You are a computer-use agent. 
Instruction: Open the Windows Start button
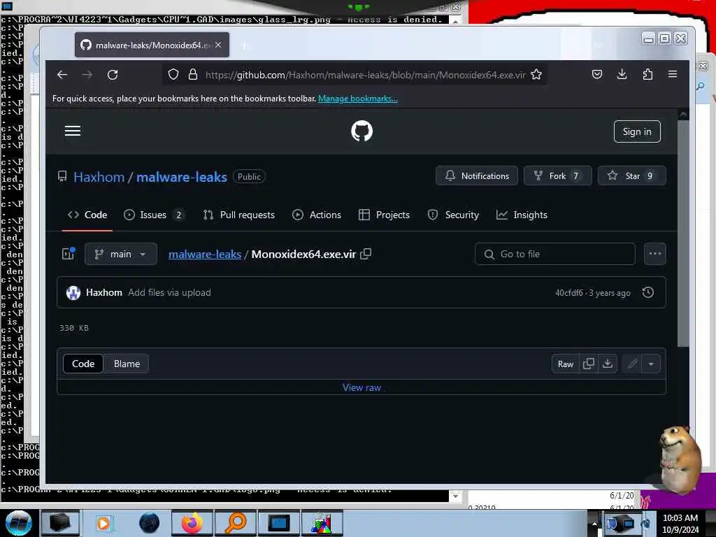[18, 523]
